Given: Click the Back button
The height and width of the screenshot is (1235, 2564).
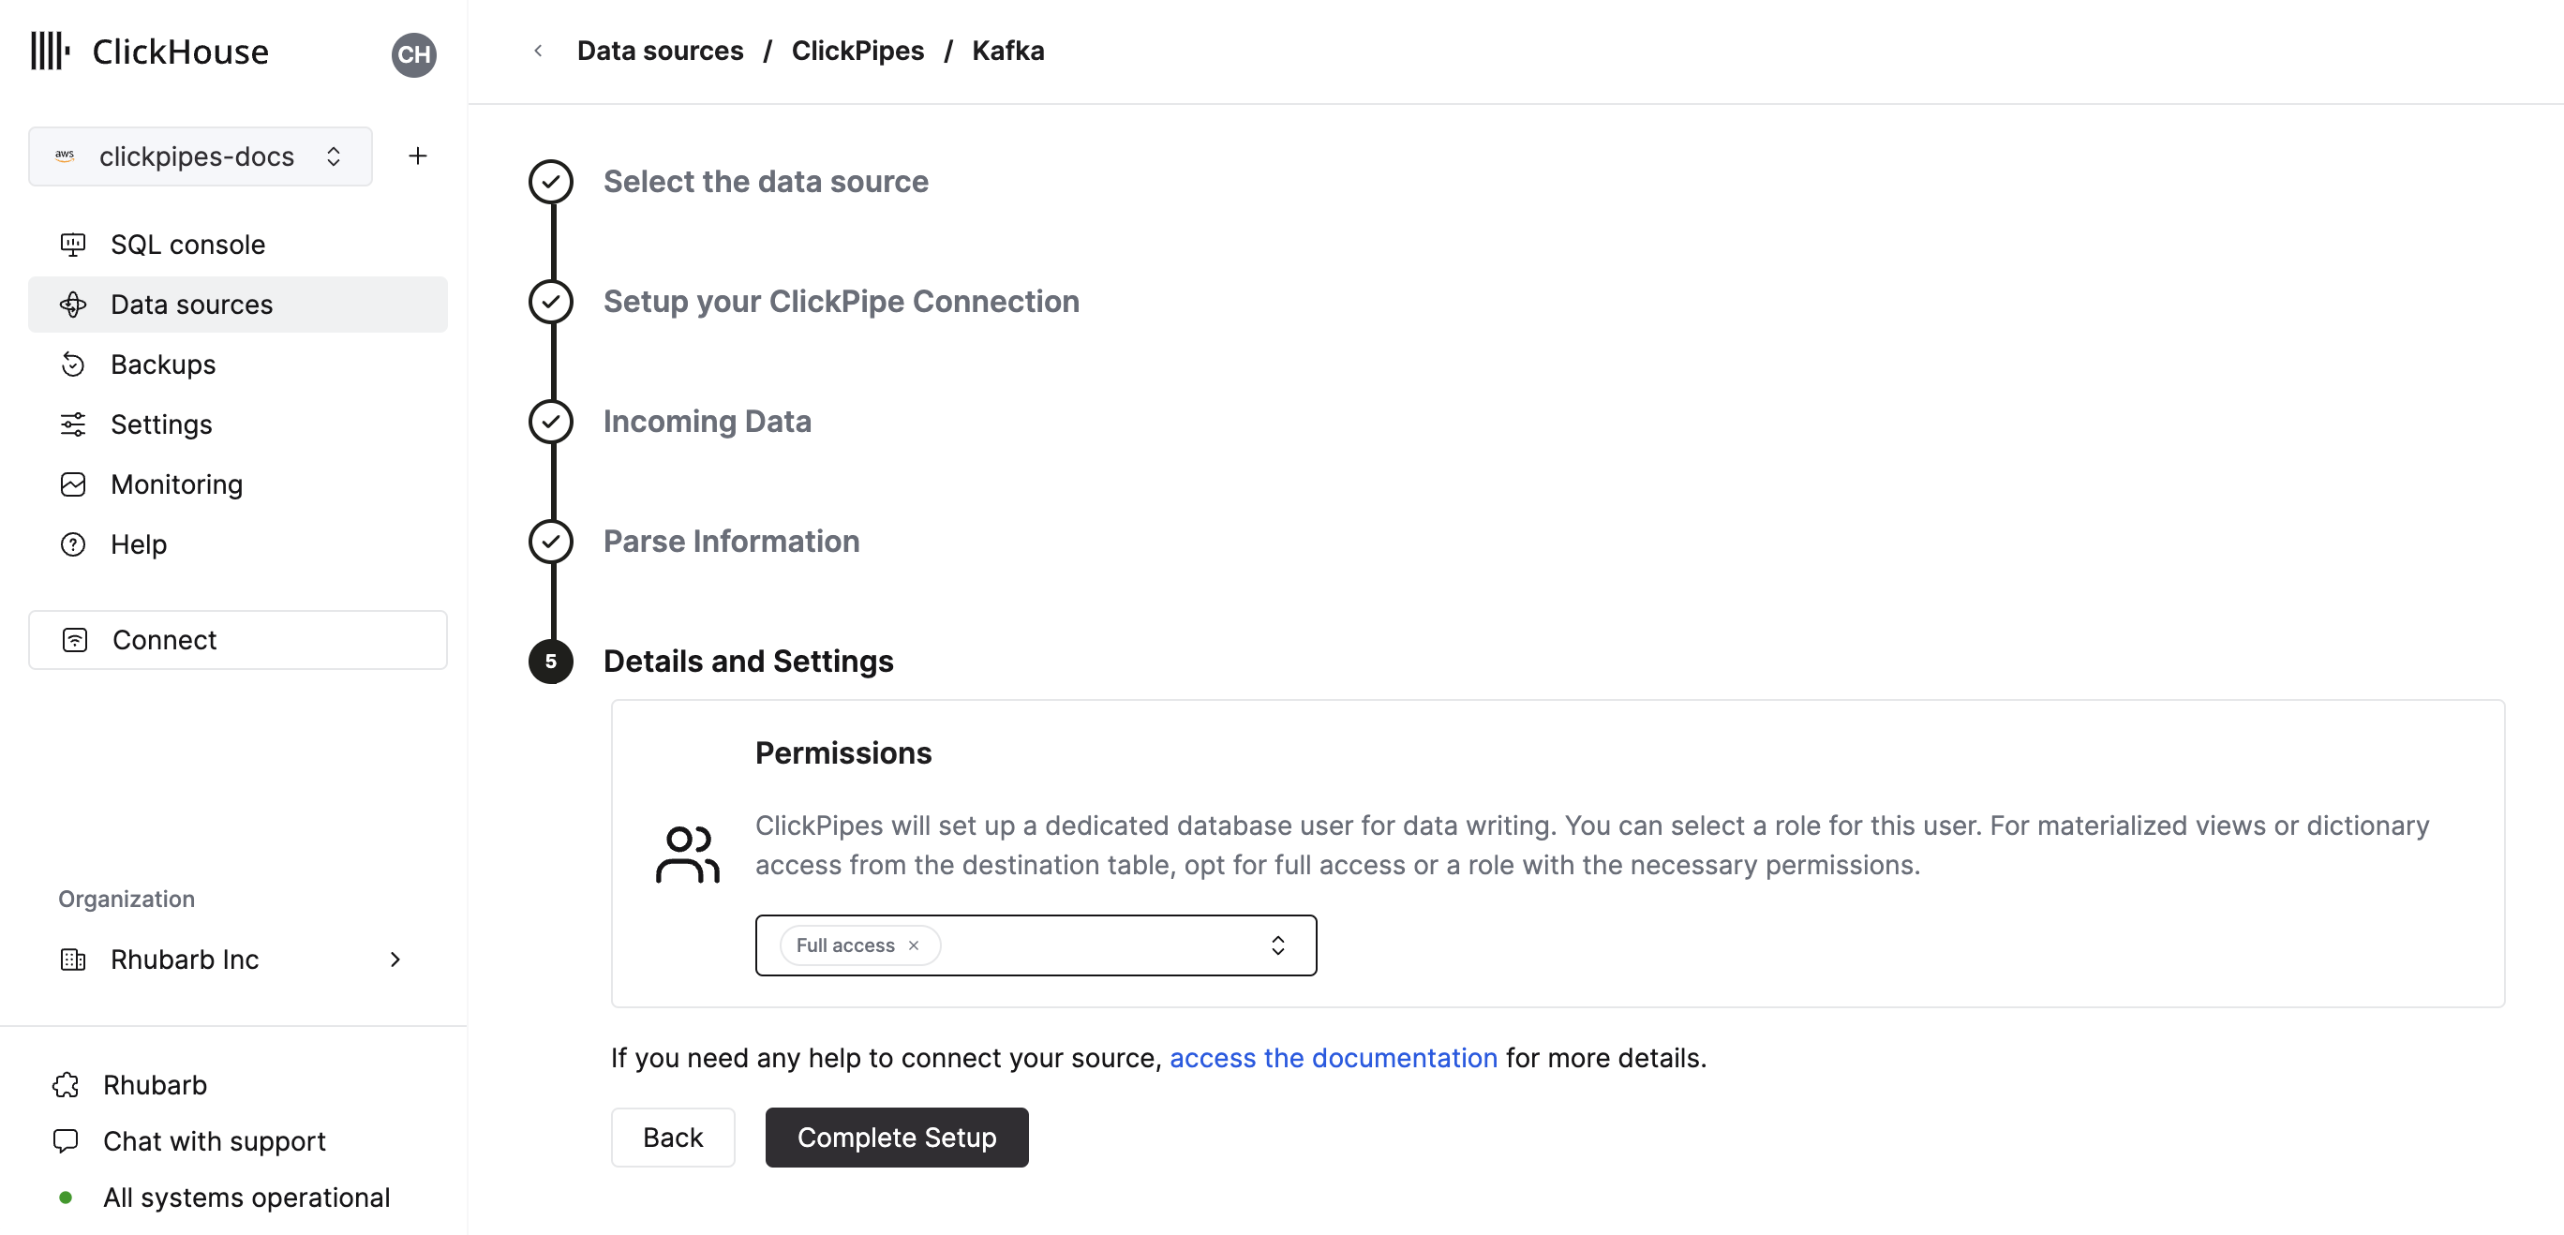Looking at the screenshot, I should point(672,1137).
